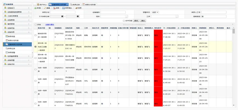
Task: Switch to the 用户中心 tab
Action: [42, 5]
